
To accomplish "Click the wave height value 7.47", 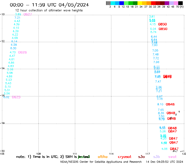I will pyautogui.click(x=158, y=81).
